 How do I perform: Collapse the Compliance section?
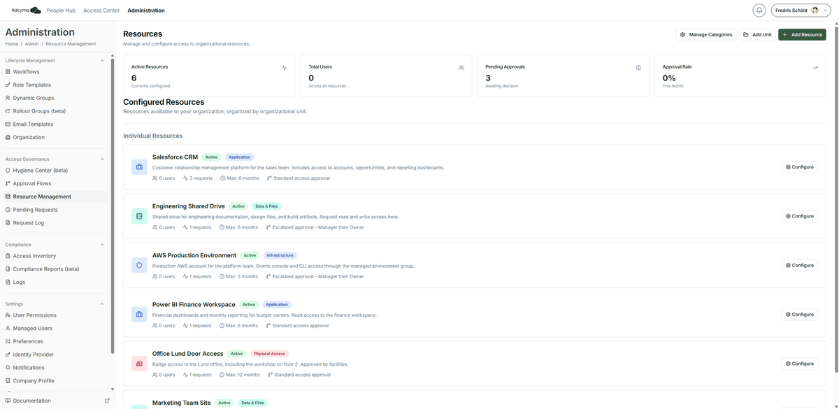(x=102, y=245)
